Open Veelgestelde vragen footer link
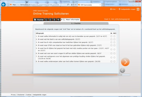 [x=40, y=95]
